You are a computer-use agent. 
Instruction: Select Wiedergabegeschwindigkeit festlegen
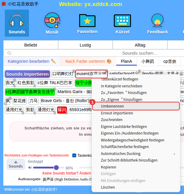pyautogui.click(x=133, y=140)
